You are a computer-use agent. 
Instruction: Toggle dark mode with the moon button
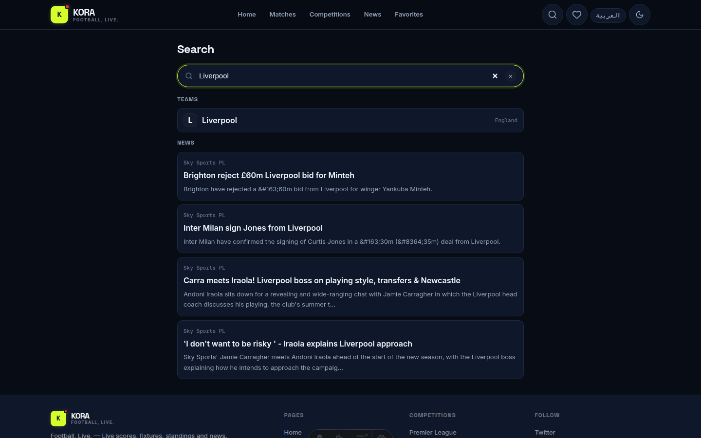640,15
